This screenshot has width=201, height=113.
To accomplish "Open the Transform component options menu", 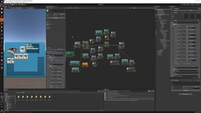I will [200, 13].
